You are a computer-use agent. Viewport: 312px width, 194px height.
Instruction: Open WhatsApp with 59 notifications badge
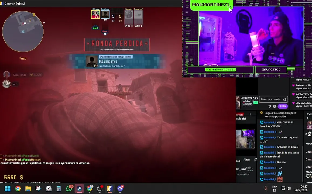point(69,188)
